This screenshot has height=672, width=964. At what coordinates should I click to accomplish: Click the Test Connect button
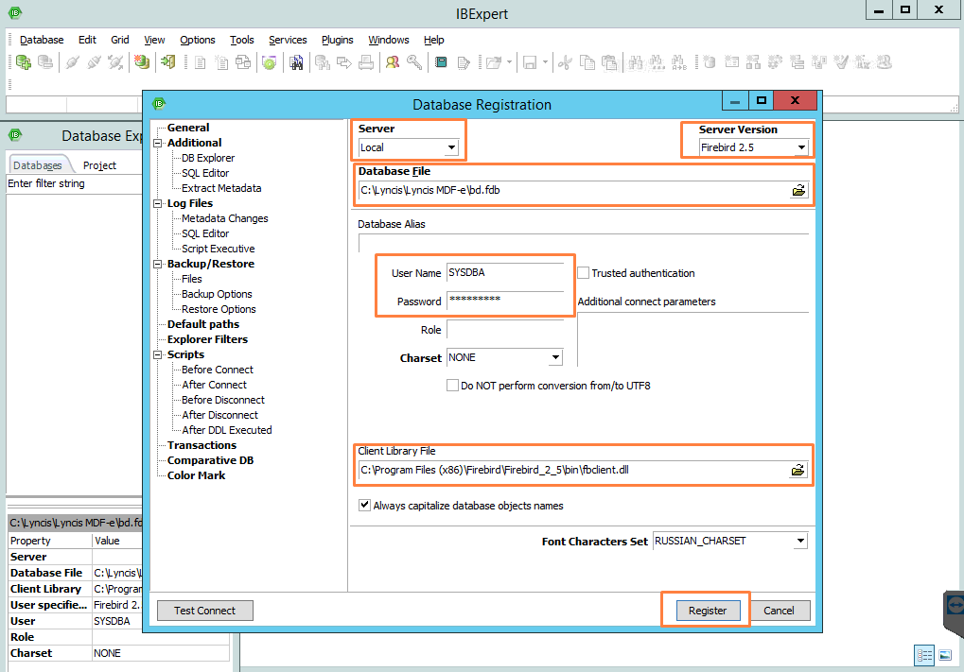[x=204, y=611]
